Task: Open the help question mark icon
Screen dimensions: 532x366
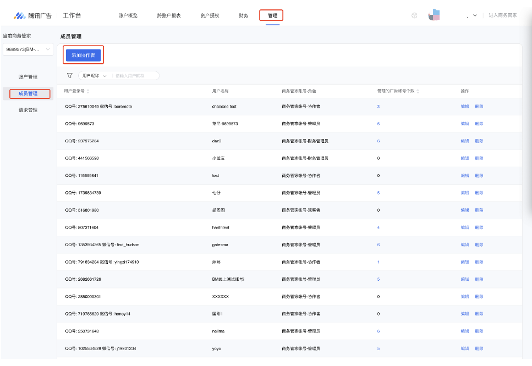Action: pos(414,15)
